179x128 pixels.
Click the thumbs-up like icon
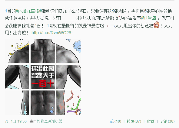[x=112, y=121]
